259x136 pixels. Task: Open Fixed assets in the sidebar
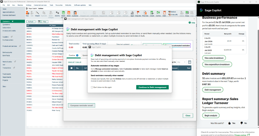pos(7,74)
